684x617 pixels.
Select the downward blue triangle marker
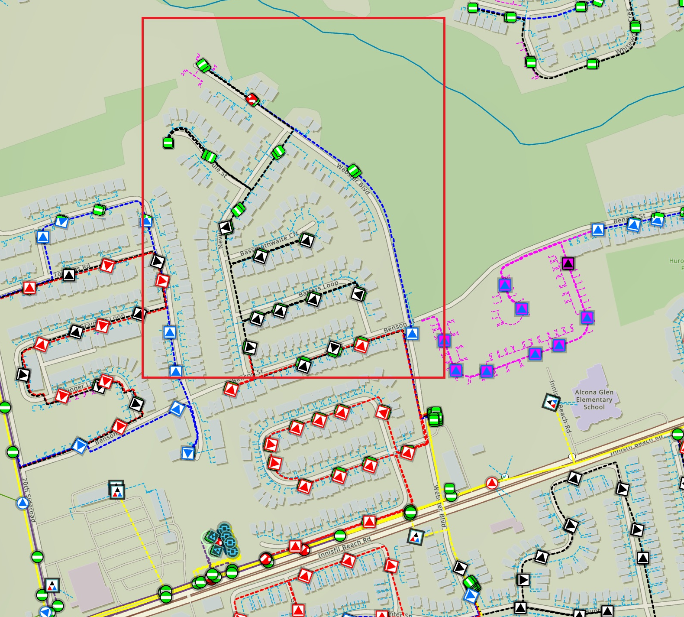[x=188, y=453]
